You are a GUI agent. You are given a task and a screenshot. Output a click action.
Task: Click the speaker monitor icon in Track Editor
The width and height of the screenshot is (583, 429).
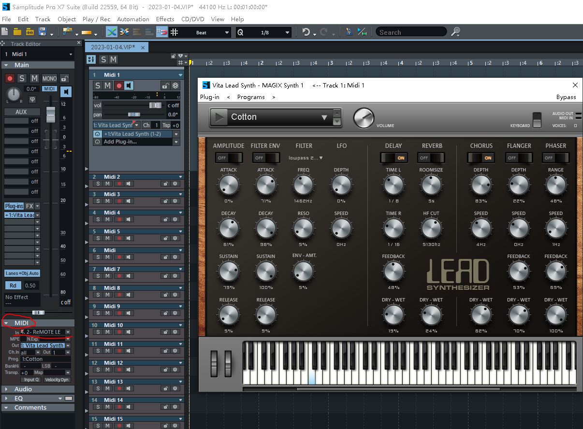coord(66,92)
